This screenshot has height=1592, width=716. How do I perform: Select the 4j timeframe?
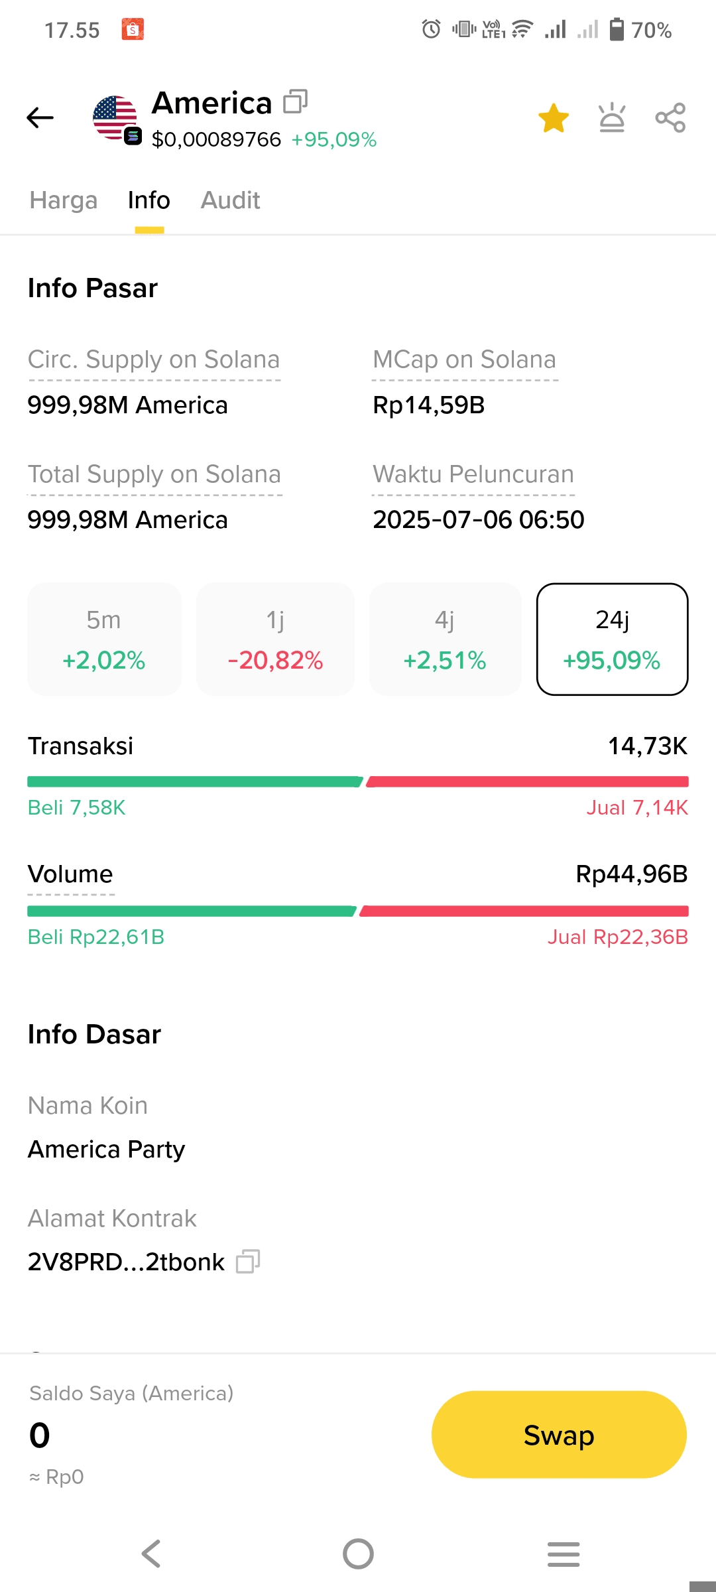click(x=445, y=639)
